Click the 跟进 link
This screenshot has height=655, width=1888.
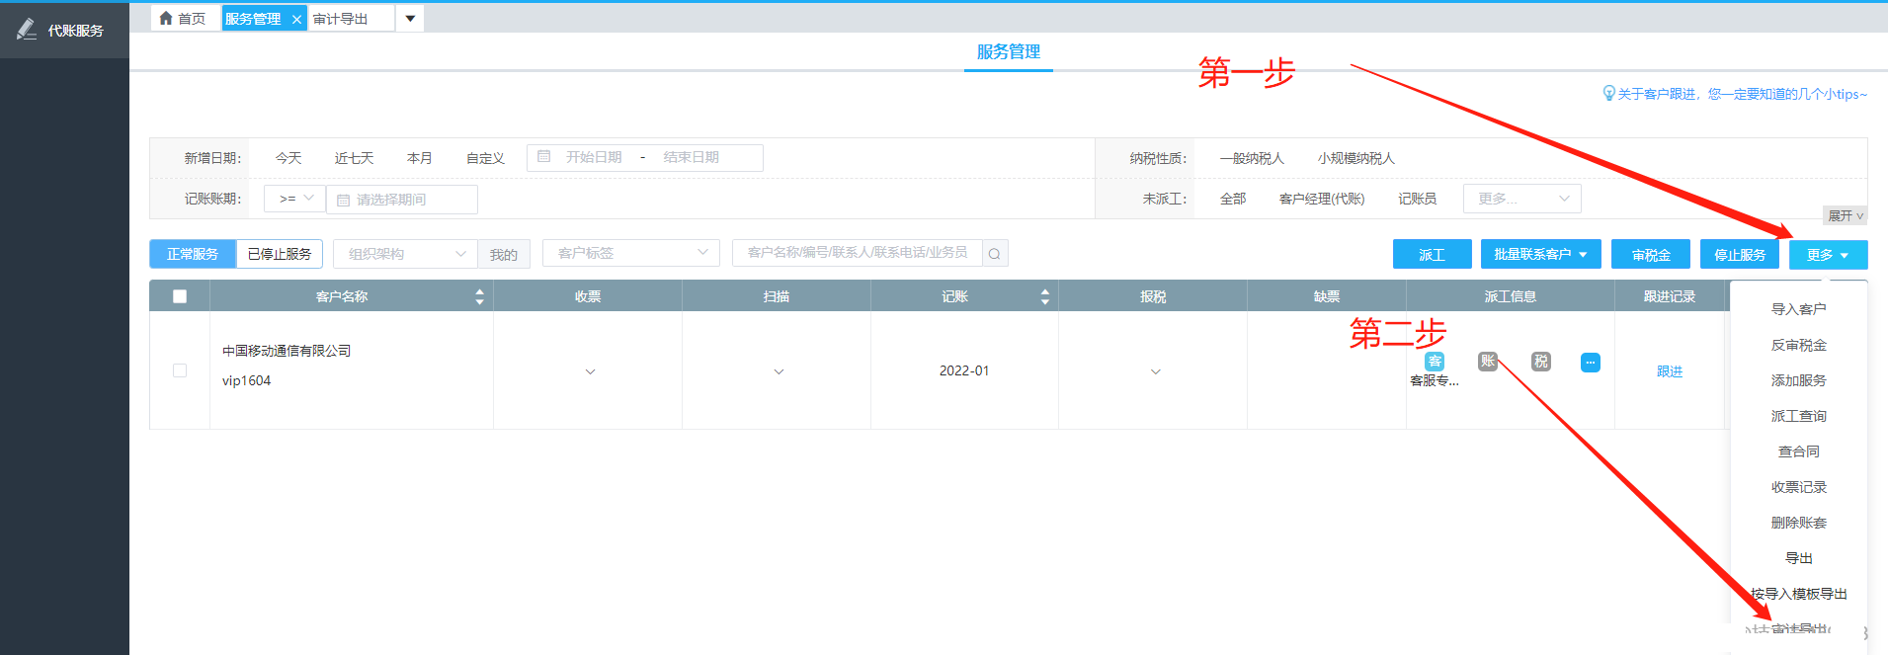point(1669,371)
